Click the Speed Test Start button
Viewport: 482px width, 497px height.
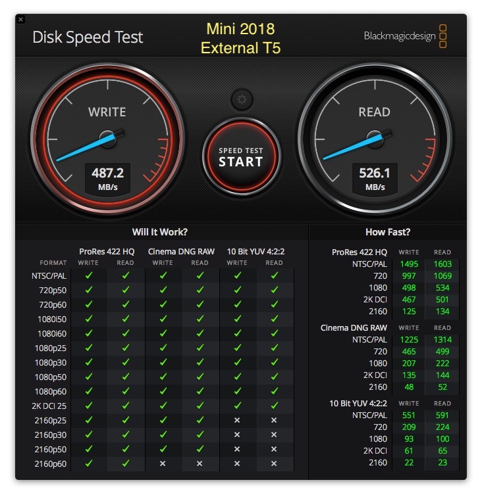(x=241, y=157)
